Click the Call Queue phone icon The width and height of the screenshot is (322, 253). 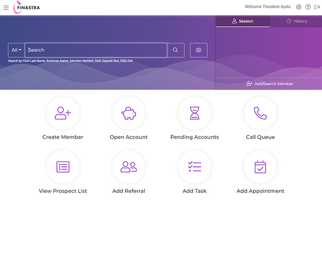coord(261,113)
